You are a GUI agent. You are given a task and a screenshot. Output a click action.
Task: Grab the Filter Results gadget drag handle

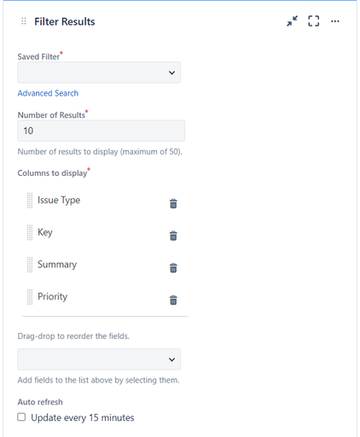(x=24, y=21)
